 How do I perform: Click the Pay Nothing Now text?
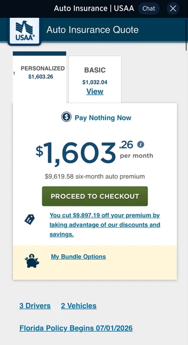pos(103,118)
